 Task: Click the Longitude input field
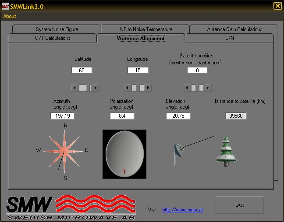click(x=138, y=70)
